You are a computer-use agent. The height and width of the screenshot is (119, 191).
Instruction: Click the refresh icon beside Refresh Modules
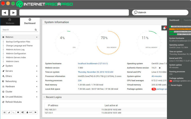pos(3,102)
